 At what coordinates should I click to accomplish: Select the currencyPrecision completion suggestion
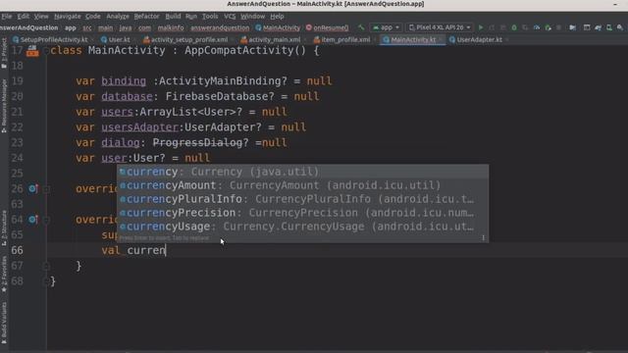[x=302, y=213]
